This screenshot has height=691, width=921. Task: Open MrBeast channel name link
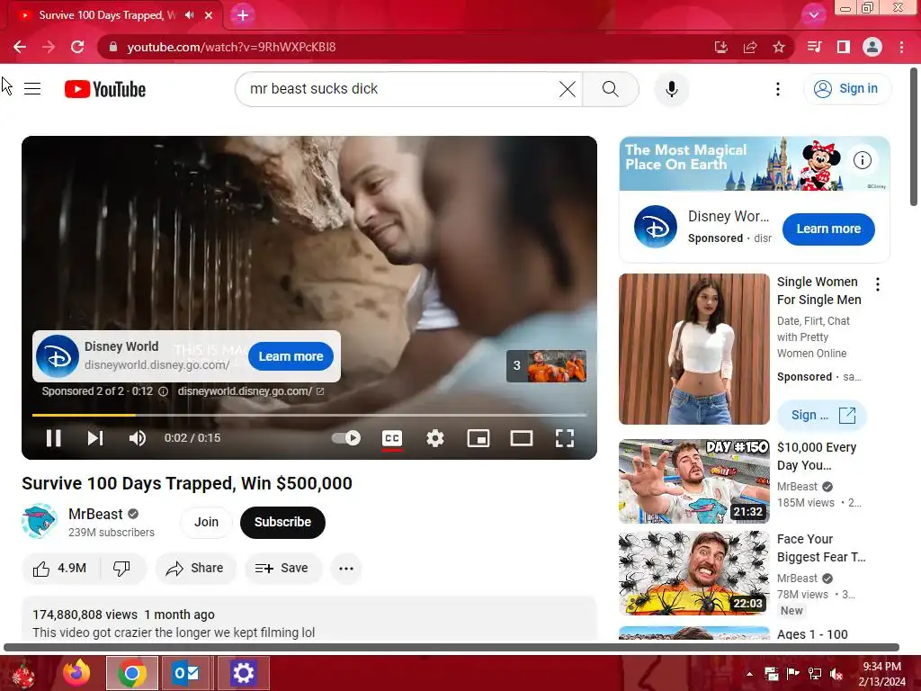point(95,514)
